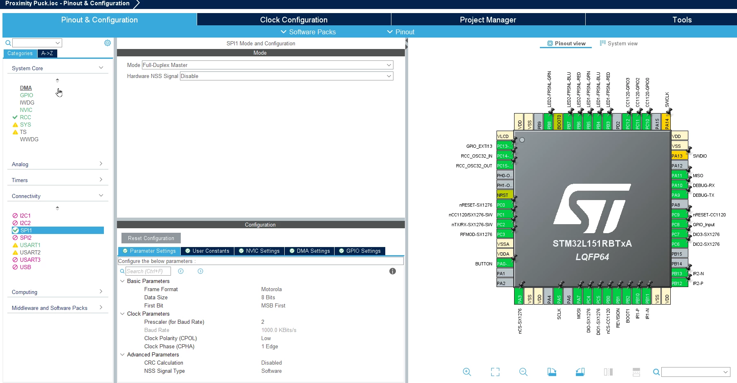The image size is (737, 383).
Task: Click the Reset Configuration button
Action: pyautogui.click(x=151, y=238)
